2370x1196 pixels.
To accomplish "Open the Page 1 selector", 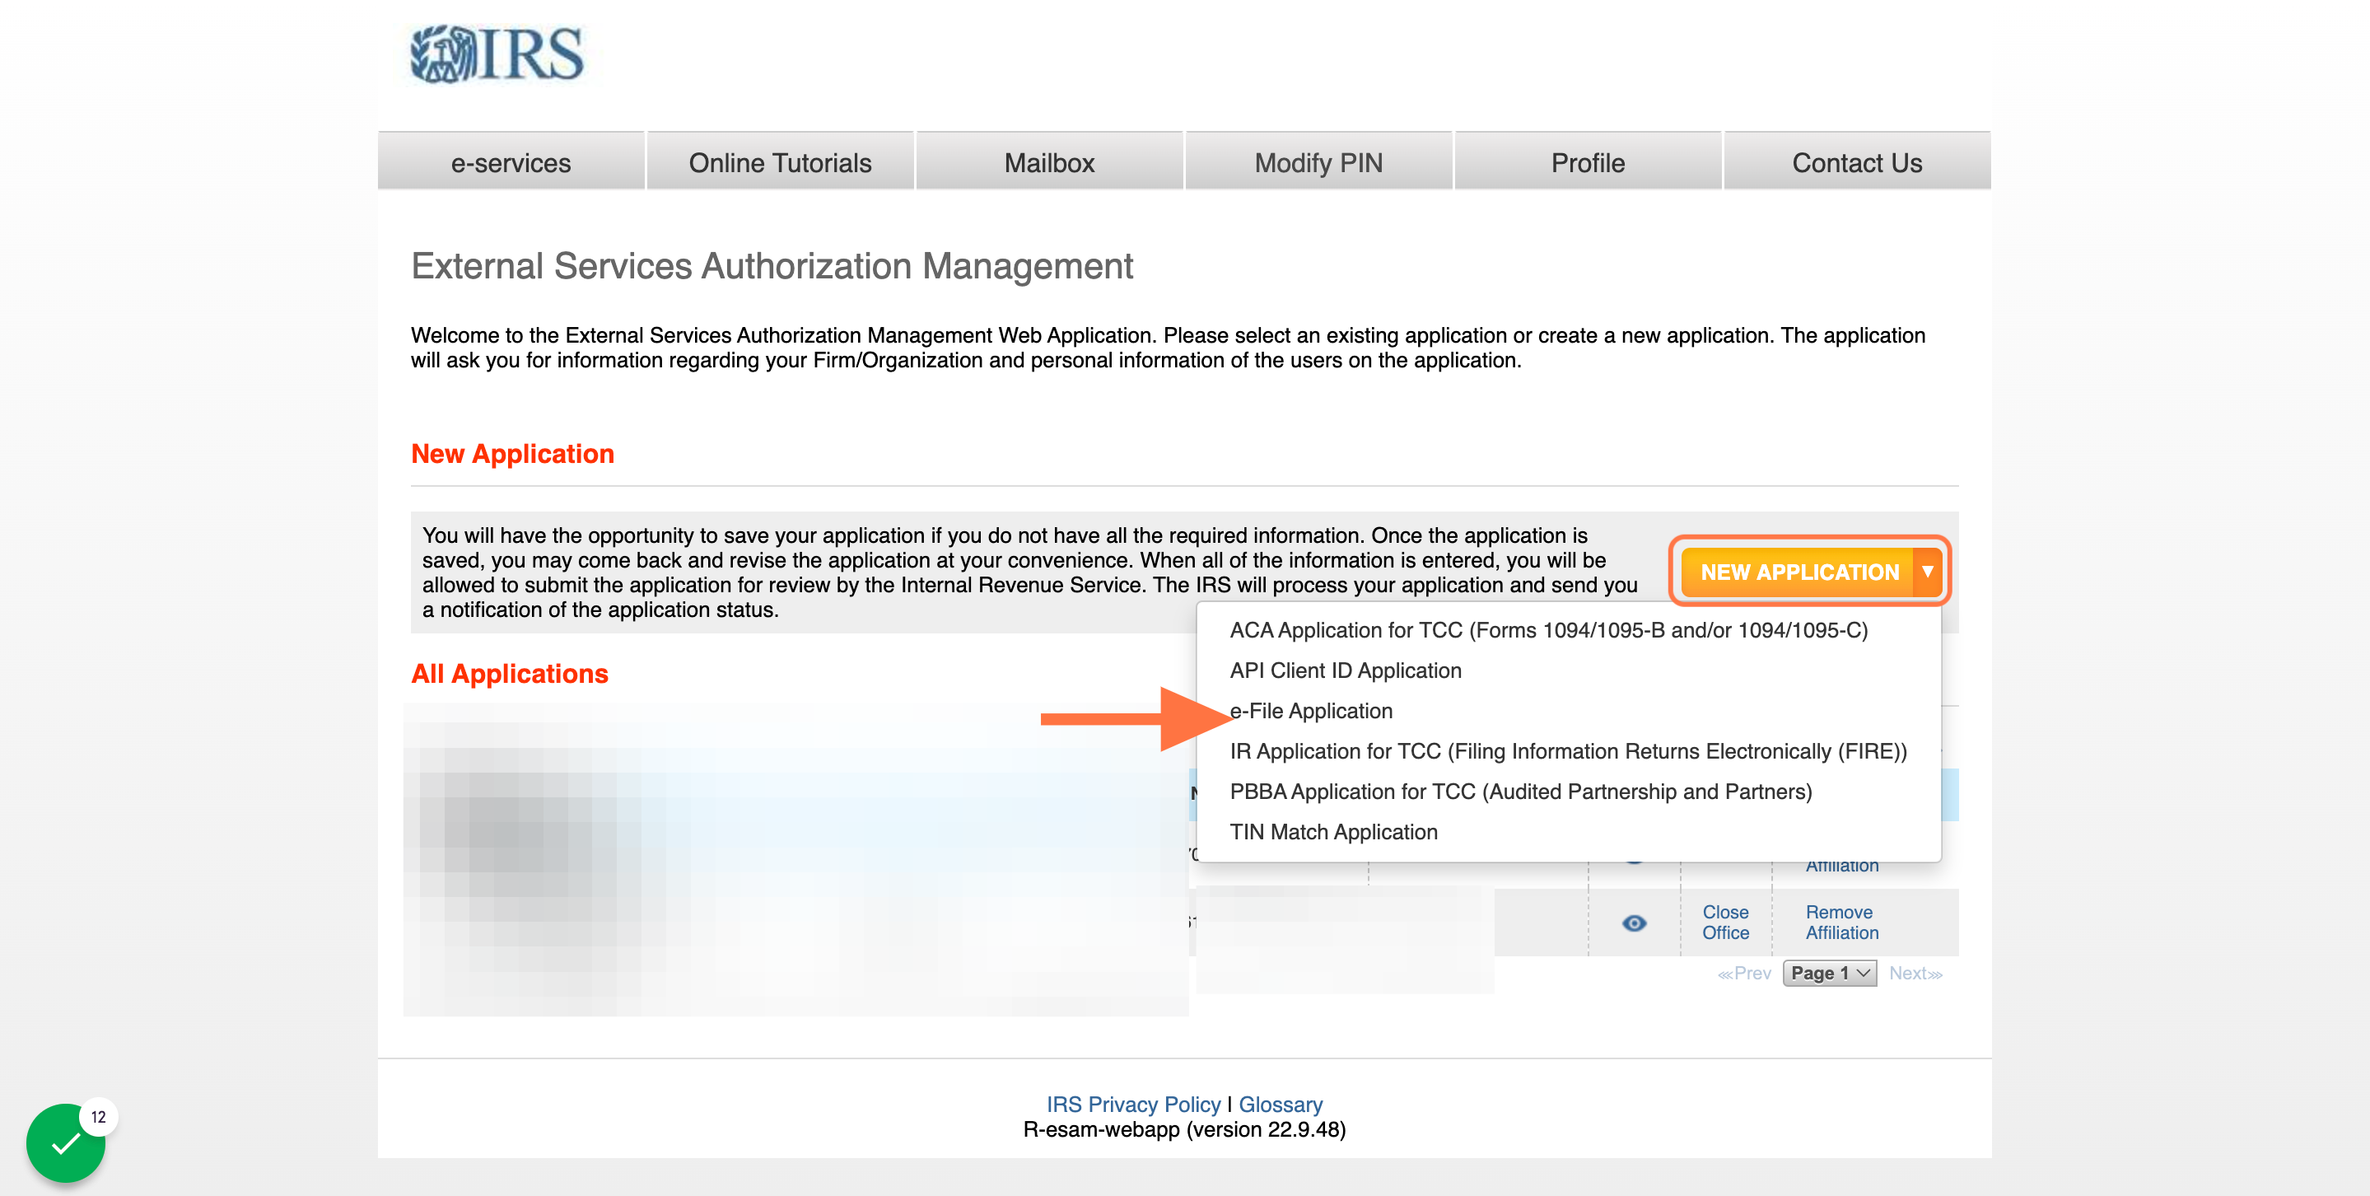I will [1829, 974].
